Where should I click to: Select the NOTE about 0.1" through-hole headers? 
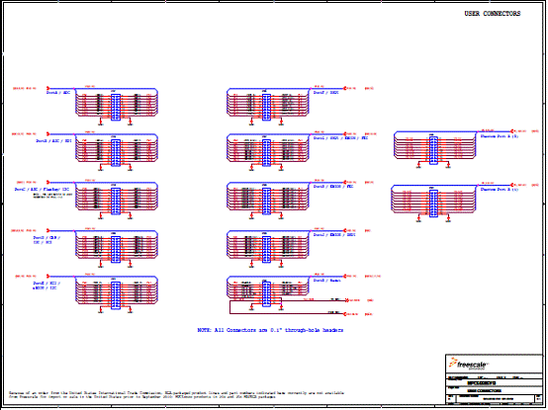pos(270,330)
